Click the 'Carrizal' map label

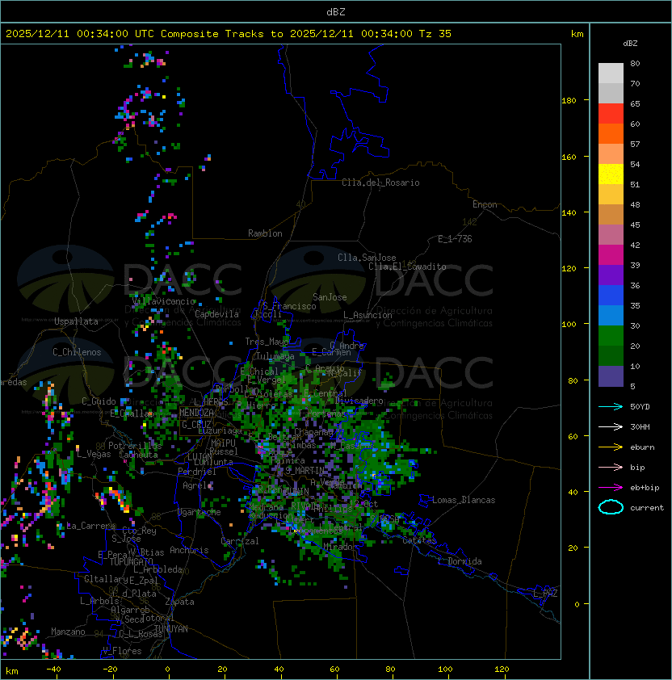240,541
